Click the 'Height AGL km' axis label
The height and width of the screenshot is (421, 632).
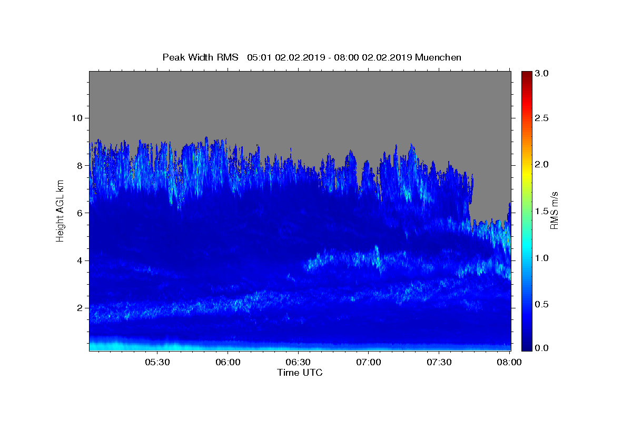[x=60, y=211]
